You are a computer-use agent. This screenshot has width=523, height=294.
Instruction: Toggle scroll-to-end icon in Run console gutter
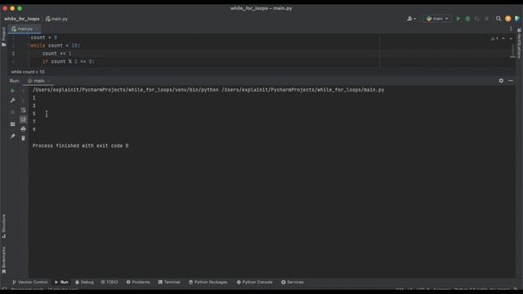(x=23, y=119)
